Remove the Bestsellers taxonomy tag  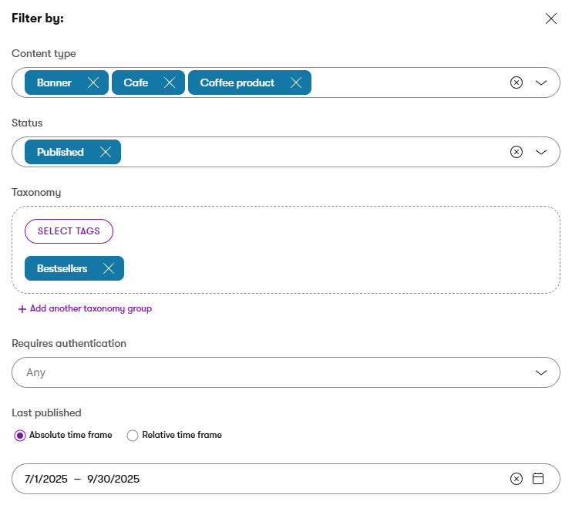[109, 268]
